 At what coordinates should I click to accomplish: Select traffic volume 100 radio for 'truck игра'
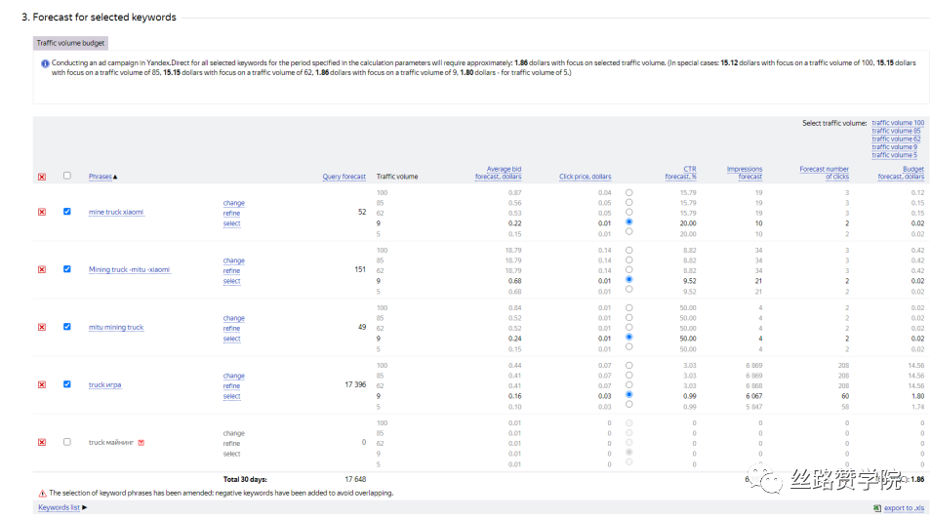click(628, 365)
